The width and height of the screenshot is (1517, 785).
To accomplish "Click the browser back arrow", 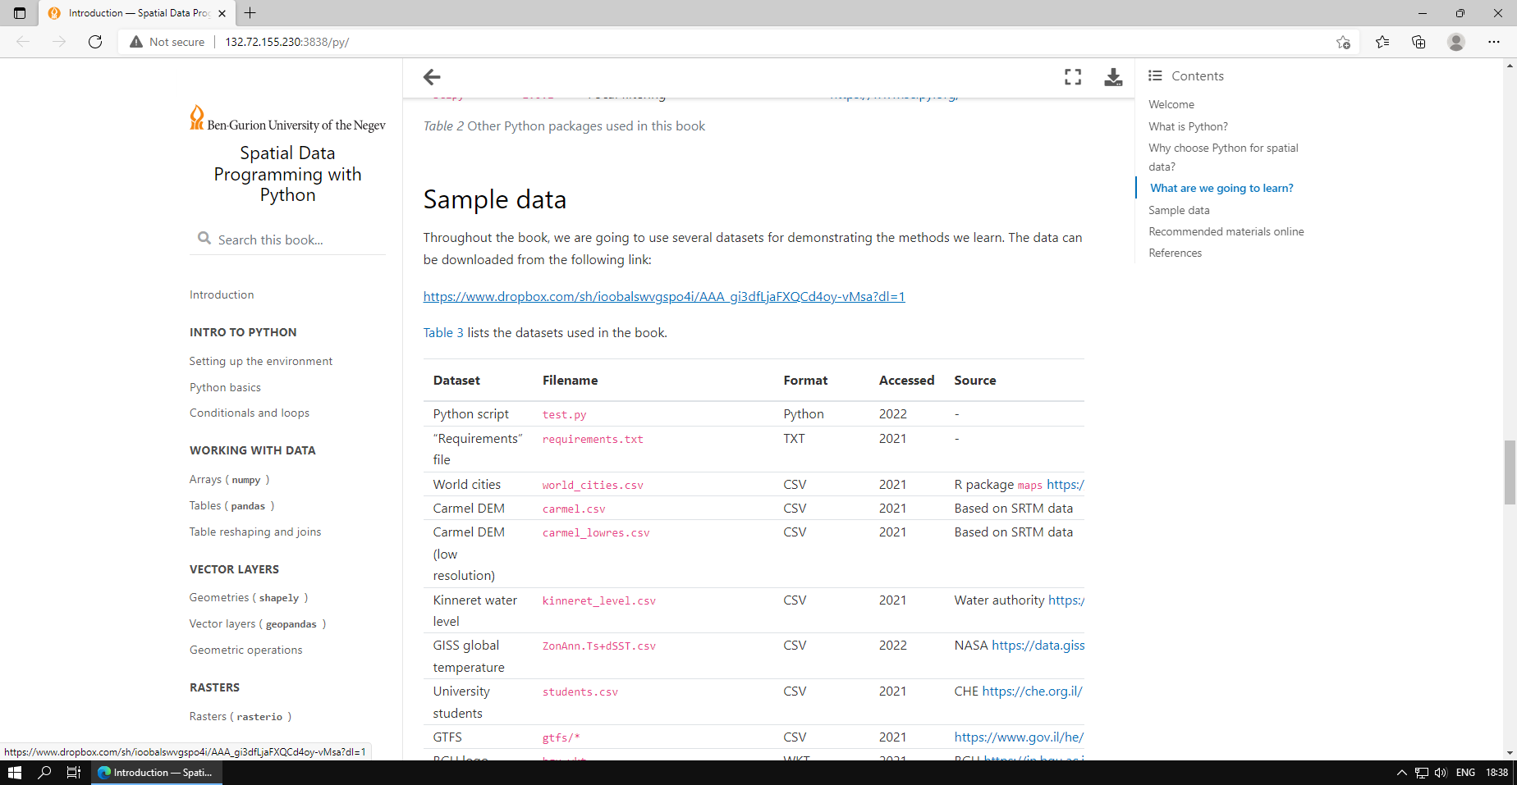I will 23,42.
